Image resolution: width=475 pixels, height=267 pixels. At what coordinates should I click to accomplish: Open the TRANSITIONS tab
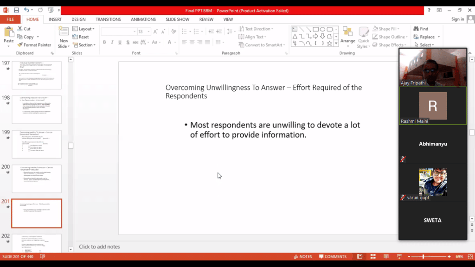108,19
